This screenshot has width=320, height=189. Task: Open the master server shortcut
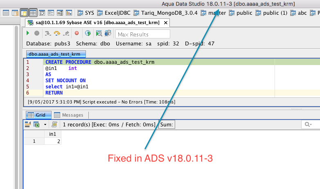pos(213,13)
